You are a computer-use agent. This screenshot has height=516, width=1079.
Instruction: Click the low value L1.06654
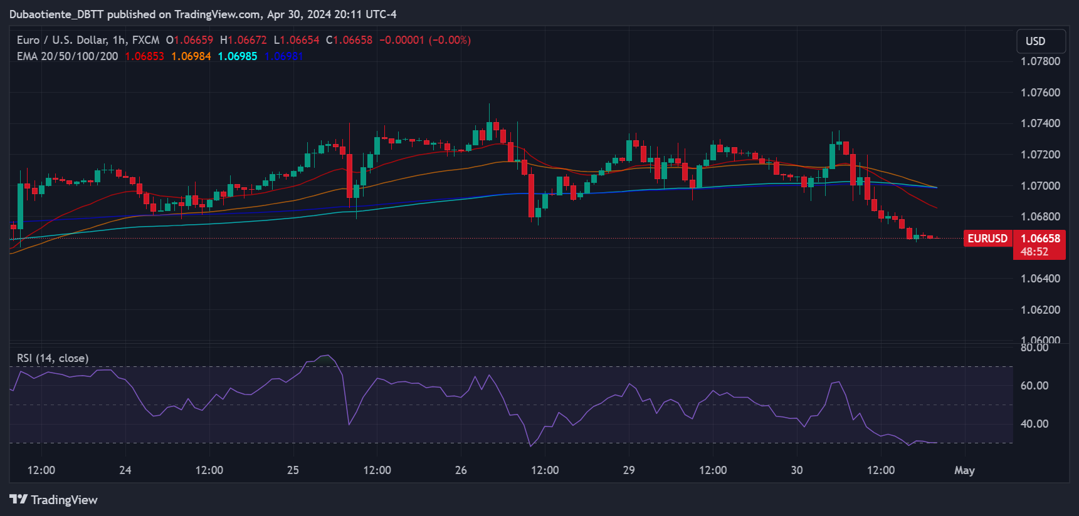pos(297,40)
